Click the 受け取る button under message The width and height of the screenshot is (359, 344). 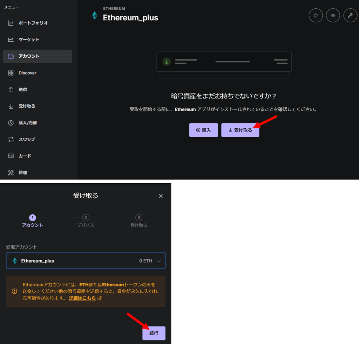pyautogui.click(x=240, y=130)
